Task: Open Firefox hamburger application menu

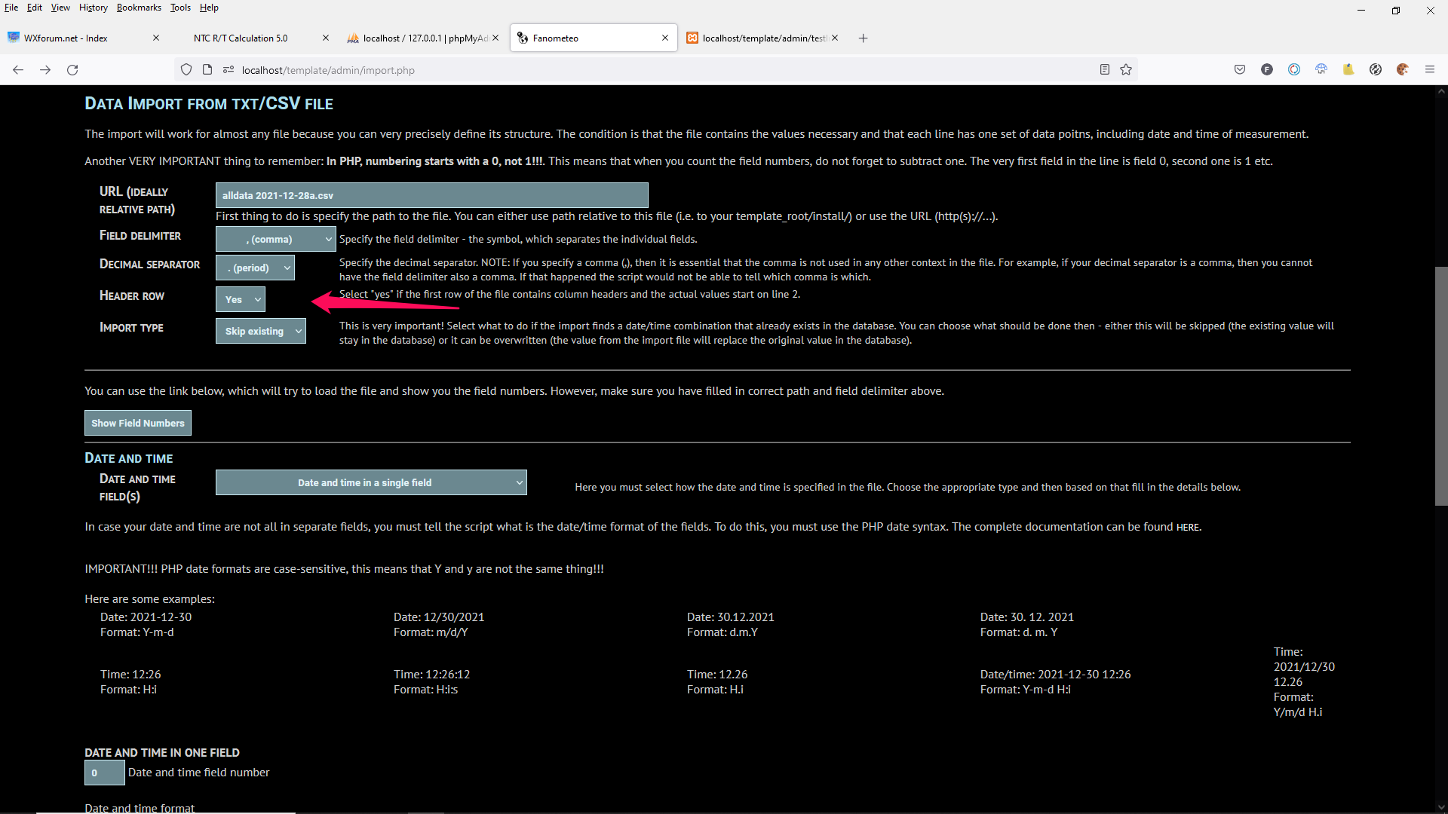Action: [x=1430, y=69]
